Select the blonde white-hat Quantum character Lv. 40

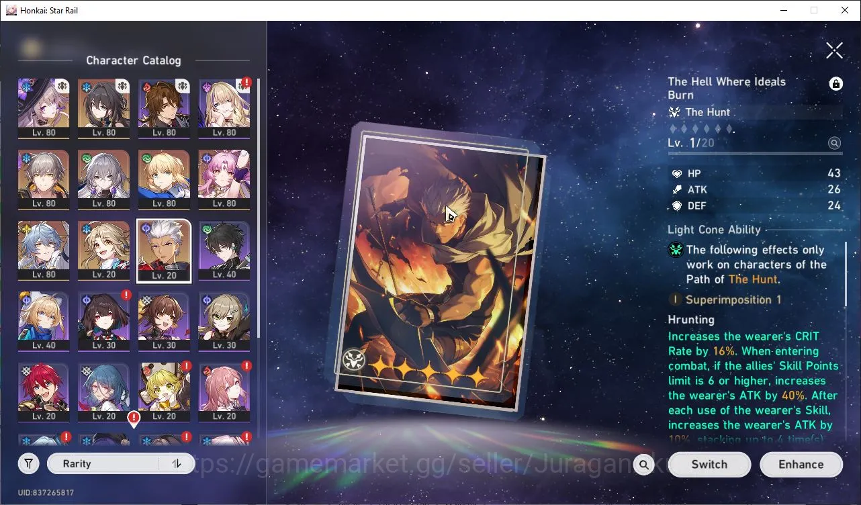44,321
